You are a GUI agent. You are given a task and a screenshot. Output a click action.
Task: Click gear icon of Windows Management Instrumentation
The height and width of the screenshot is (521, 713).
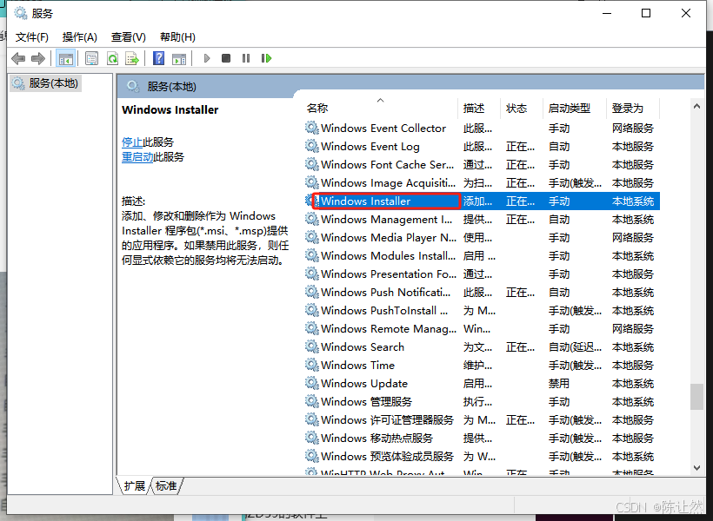pos(311,220)
